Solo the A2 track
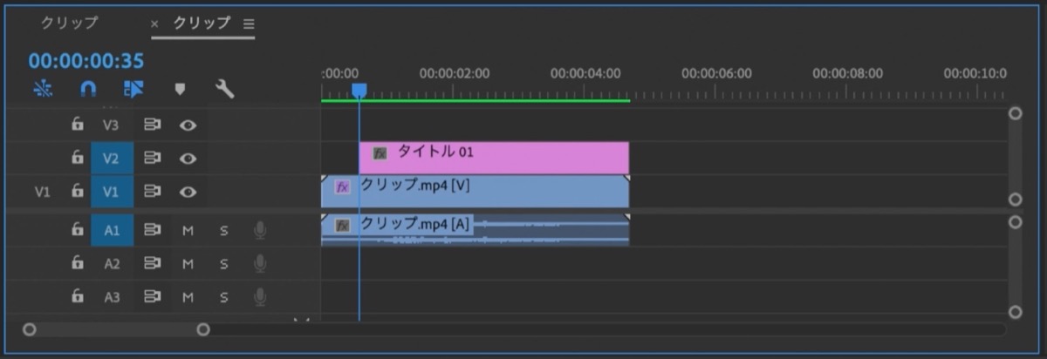 [223, 263]
